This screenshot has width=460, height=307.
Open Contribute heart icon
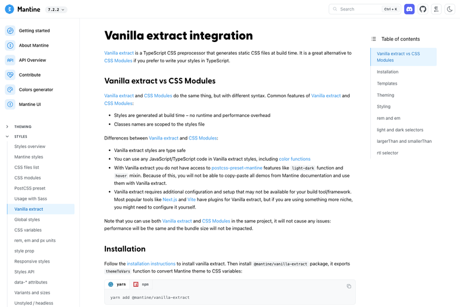coord(10,75)
